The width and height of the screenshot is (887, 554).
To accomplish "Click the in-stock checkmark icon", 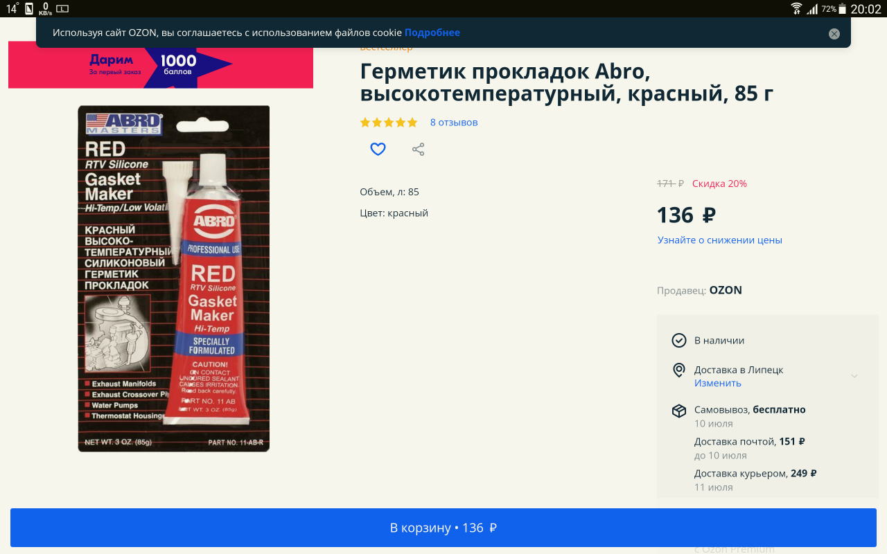I will (679, 340).
